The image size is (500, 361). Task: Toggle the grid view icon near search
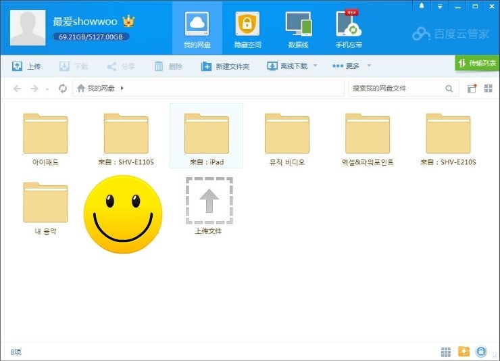(489, 89)
